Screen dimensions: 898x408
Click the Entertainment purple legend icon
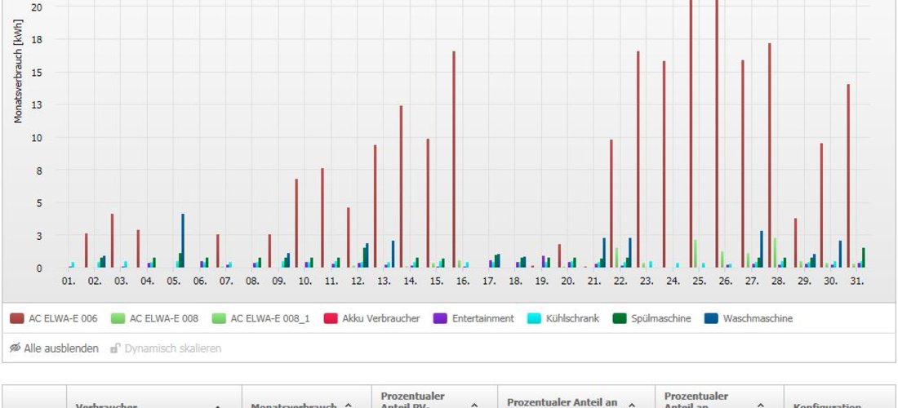coord(440,319)
